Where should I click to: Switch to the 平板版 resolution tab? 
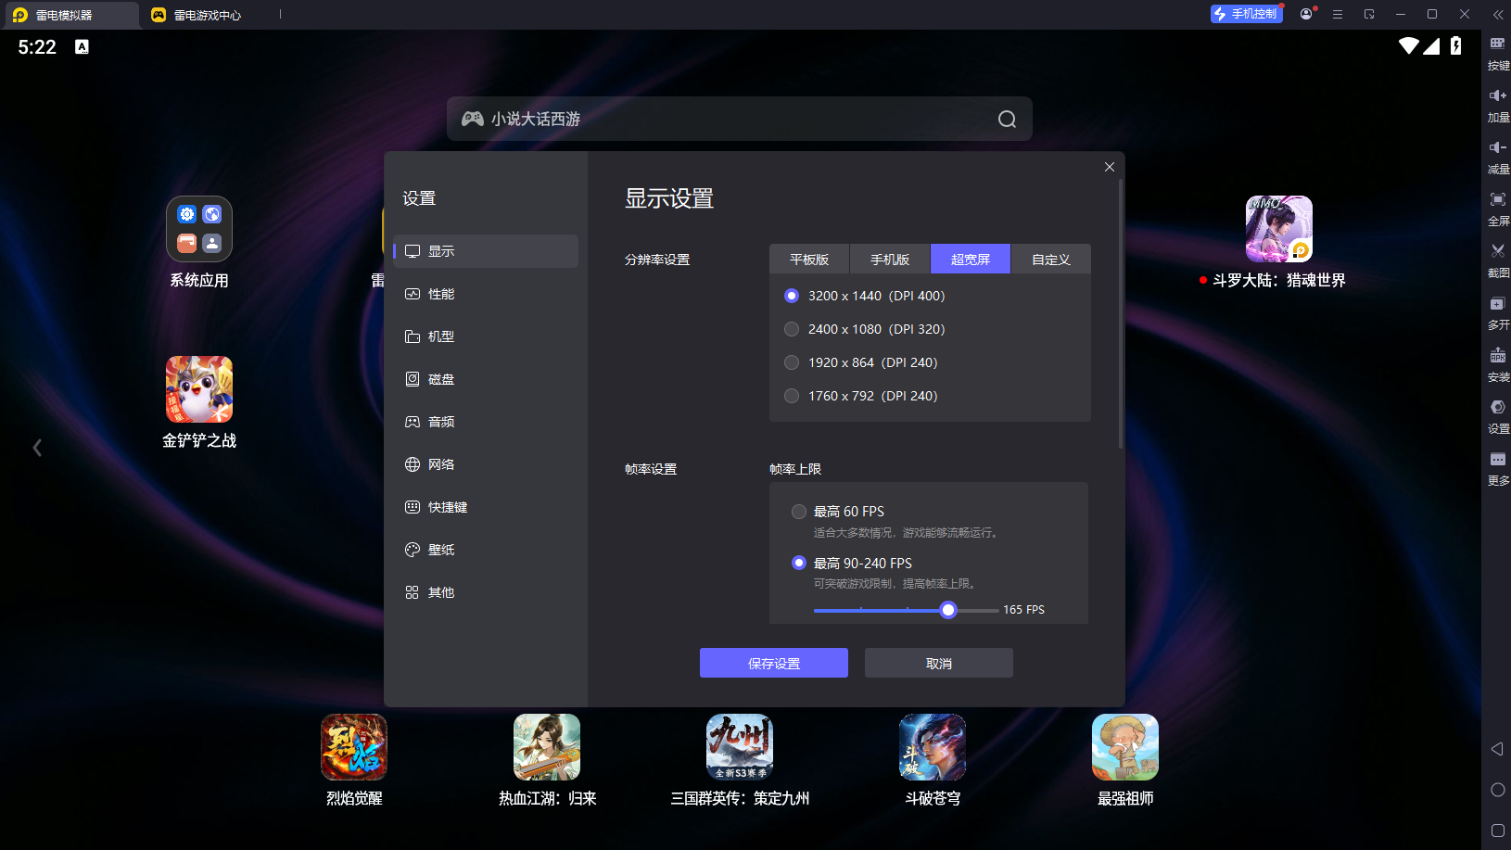pos(808,260)
